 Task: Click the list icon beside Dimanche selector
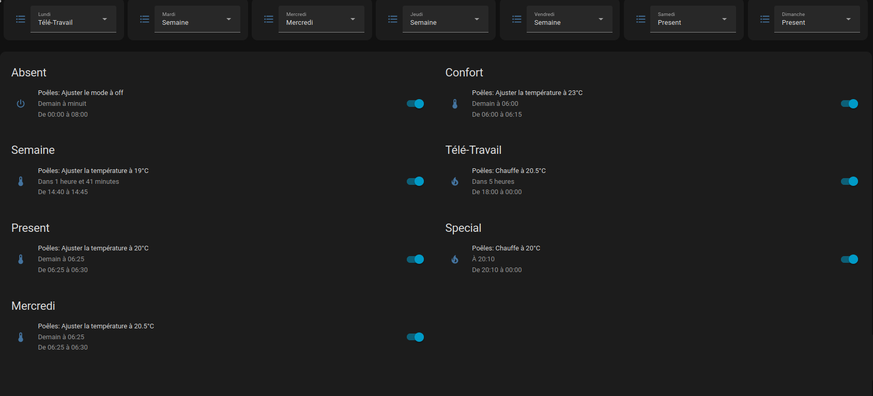[765, 19]
